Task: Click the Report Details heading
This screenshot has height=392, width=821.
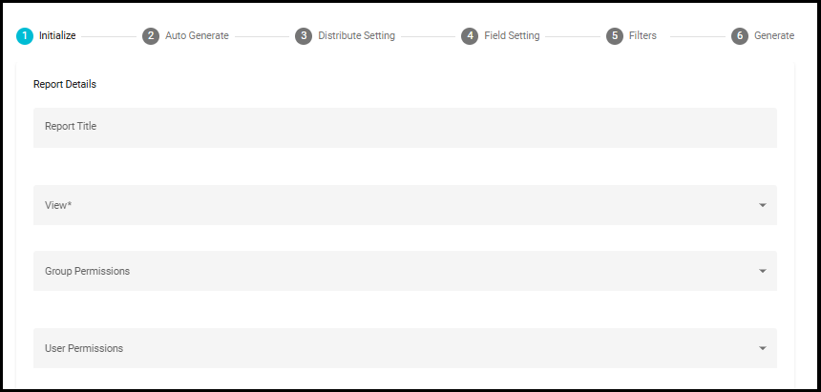Action: pyautogui.click(x=65, y=84)
